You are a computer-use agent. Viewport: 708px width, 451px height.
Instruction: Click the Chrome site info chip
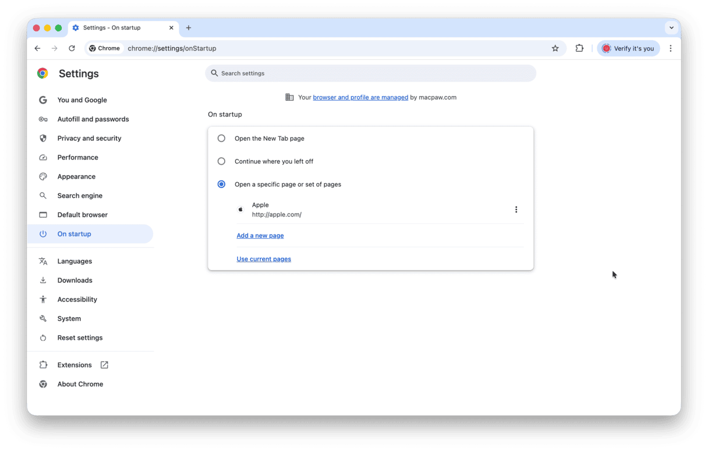click(x=105, y=48)
